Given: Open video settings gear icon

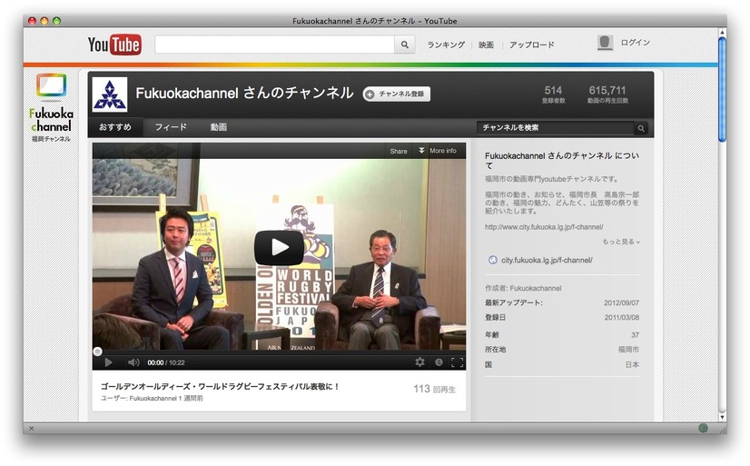Looking at the screenshot, I should 420,362.
